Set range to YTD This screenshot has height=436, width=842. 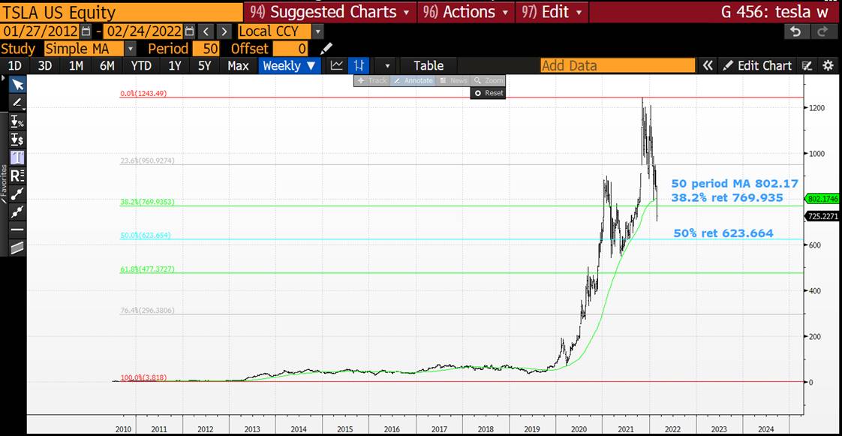pos(141,65)
